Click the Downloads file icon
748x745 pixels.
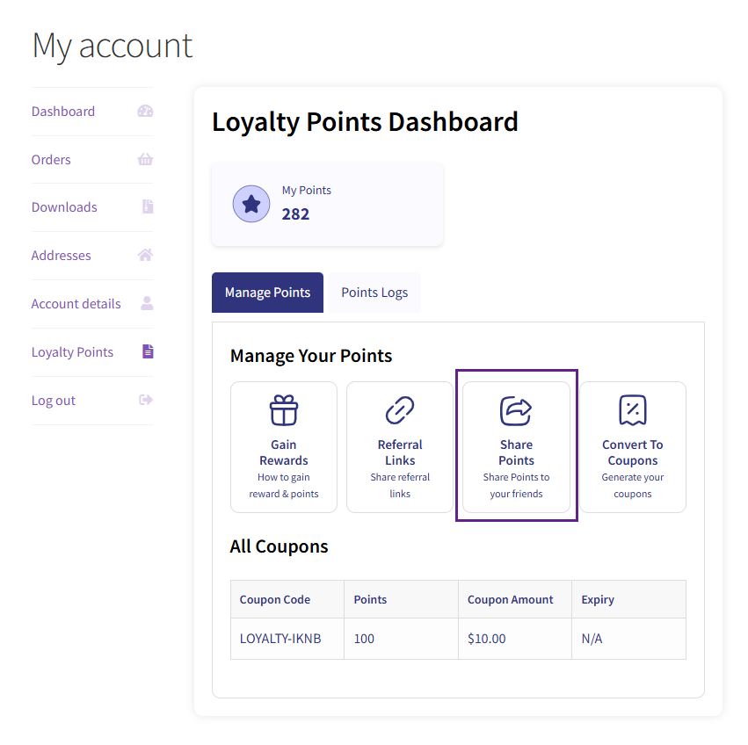point(148,207)
